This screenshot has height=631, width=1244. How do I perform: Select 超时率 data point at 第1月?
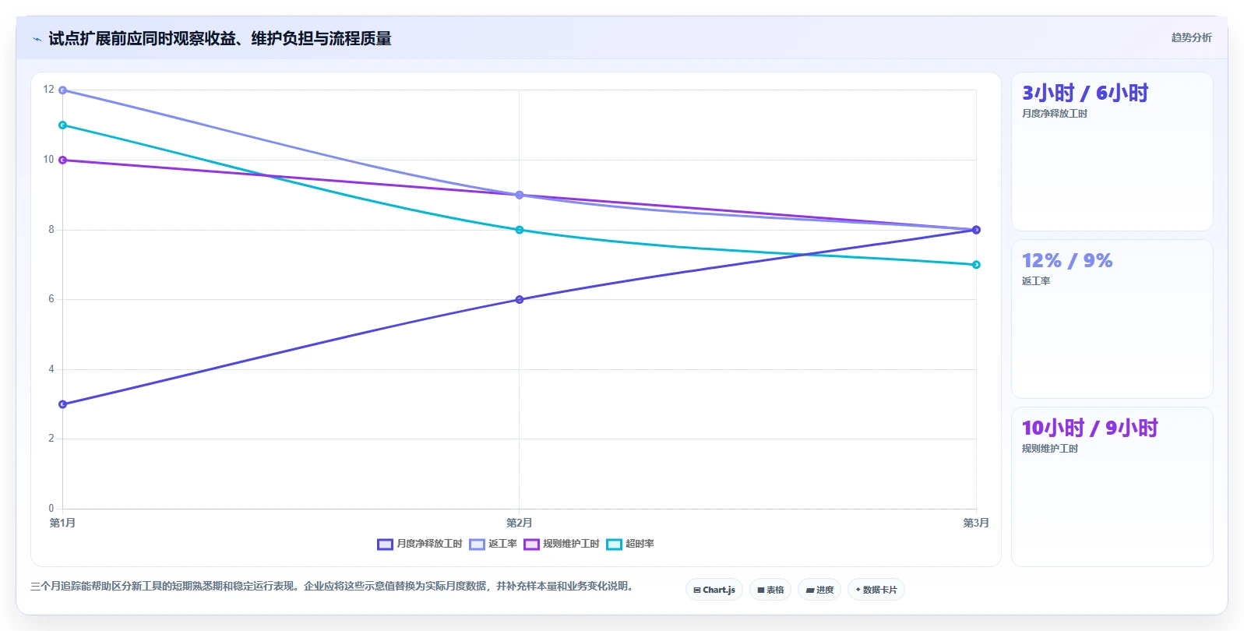pos(63,125)
